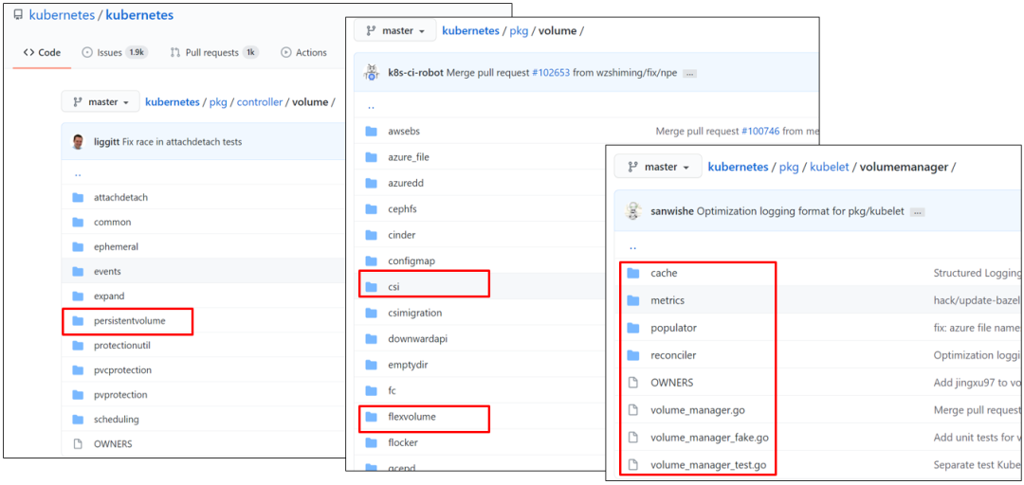Open volume_manager_fake.go file
Image resolution: width=1024 pixels, height=485 pixels.
click(709, 438)
